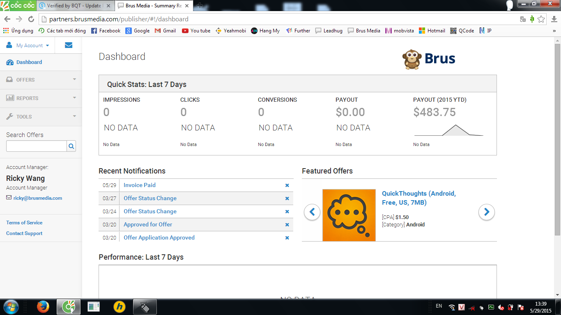Email ricky@brusmedia.com account manager link

(x=38, y=198)
